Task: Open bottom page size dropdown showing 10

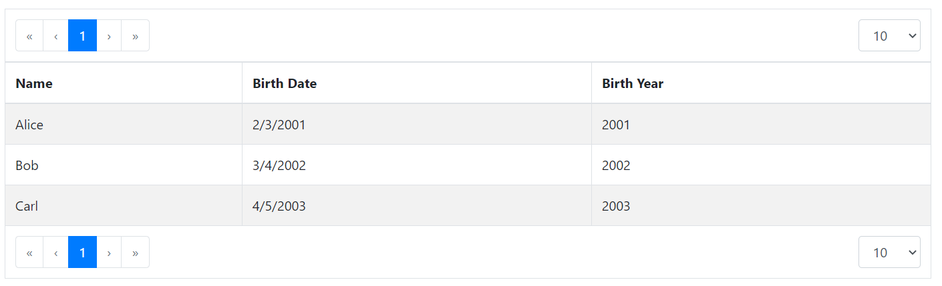Action: [889, 252]
